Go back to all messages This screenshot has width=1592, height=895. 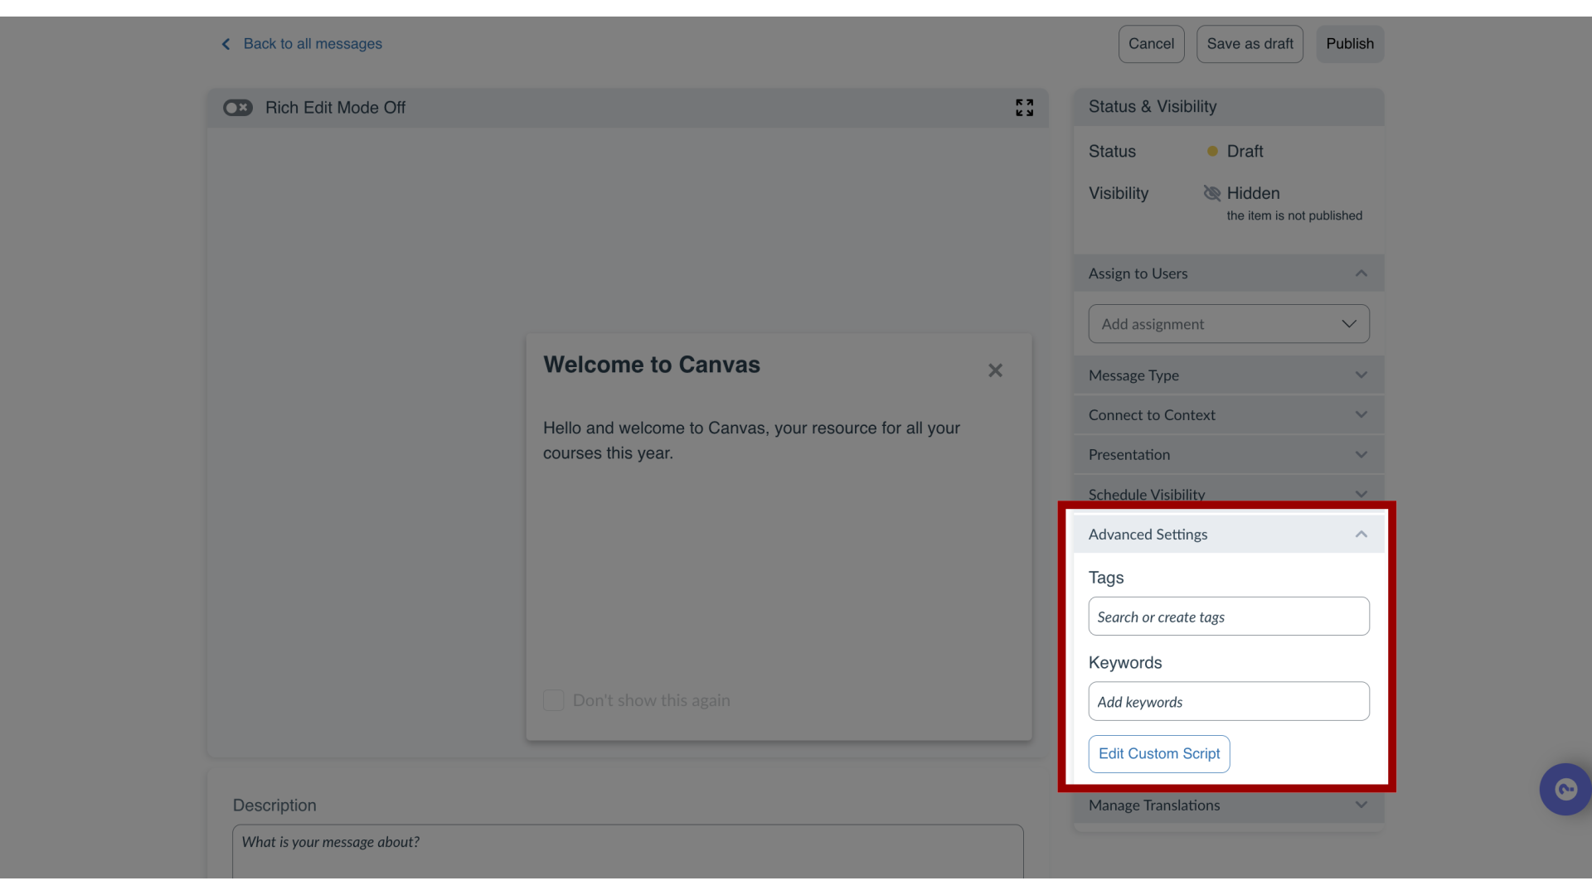[x=313, y=44]
